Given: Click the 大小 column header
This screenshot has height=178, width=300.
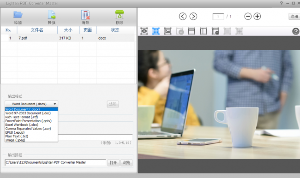Looking at the screenshot, I should 68,30.
